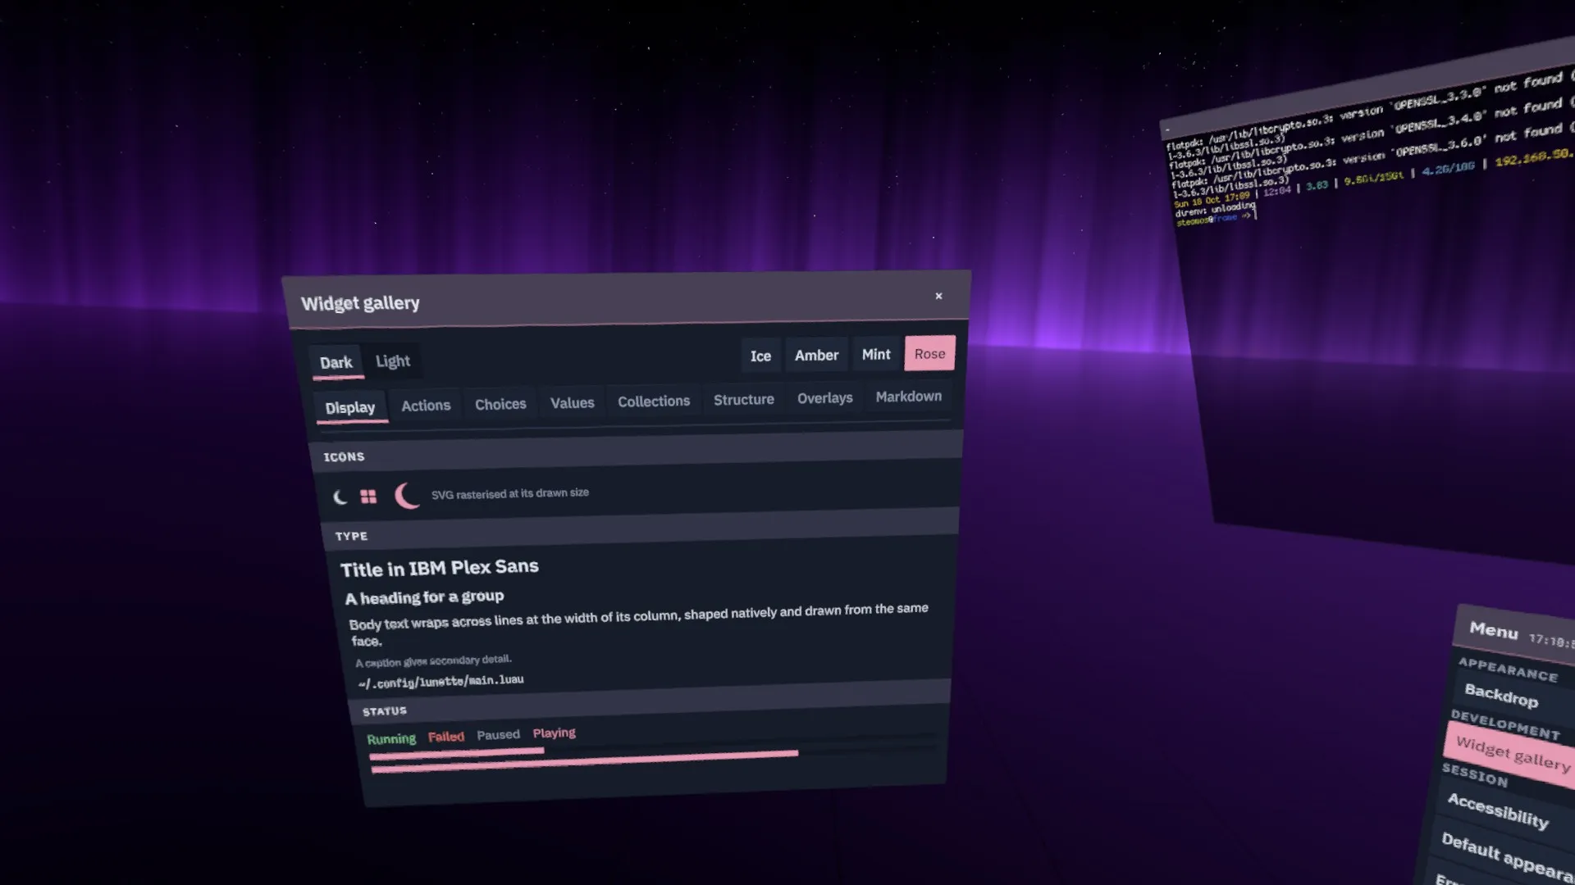The image size is (1575, 885).
Task: Click the Menu panel title
Action: coord(1493,629)
